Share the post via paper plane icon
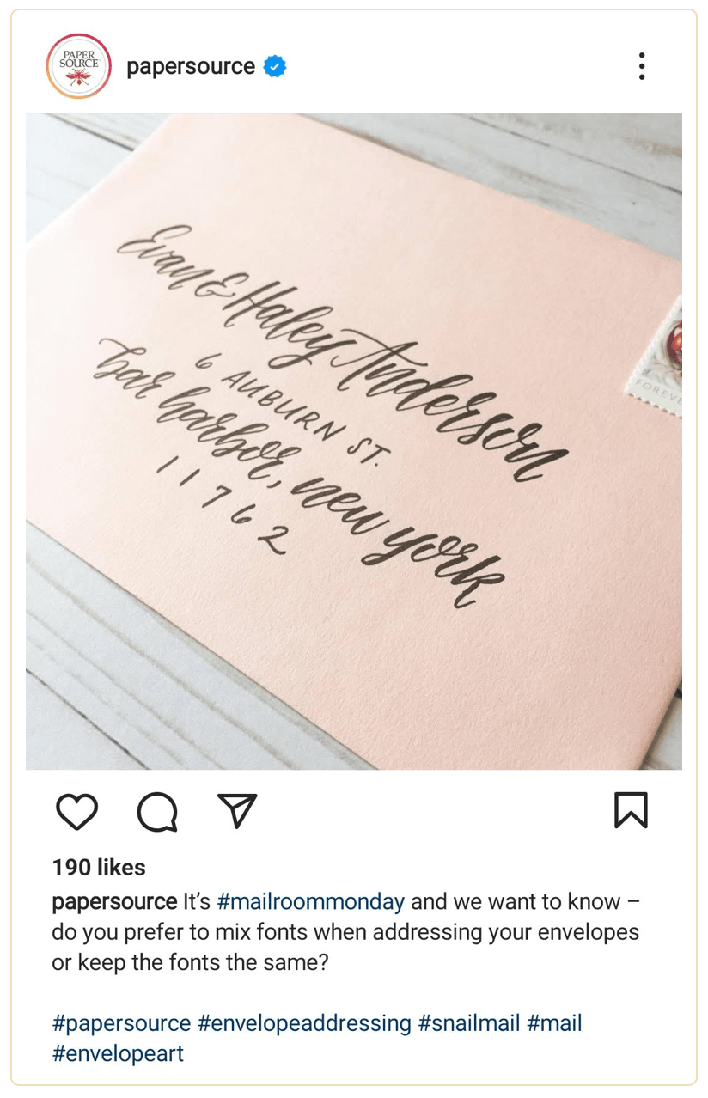The width and height of the screenshot is (708, 1098). pyautogui.click(x=237, y=810)
